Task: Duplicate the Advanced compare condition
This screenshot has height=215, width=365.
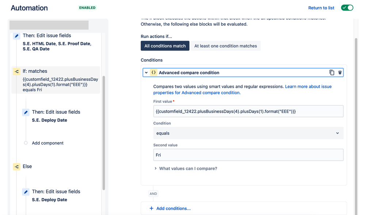Action: (x=332, y=73)
